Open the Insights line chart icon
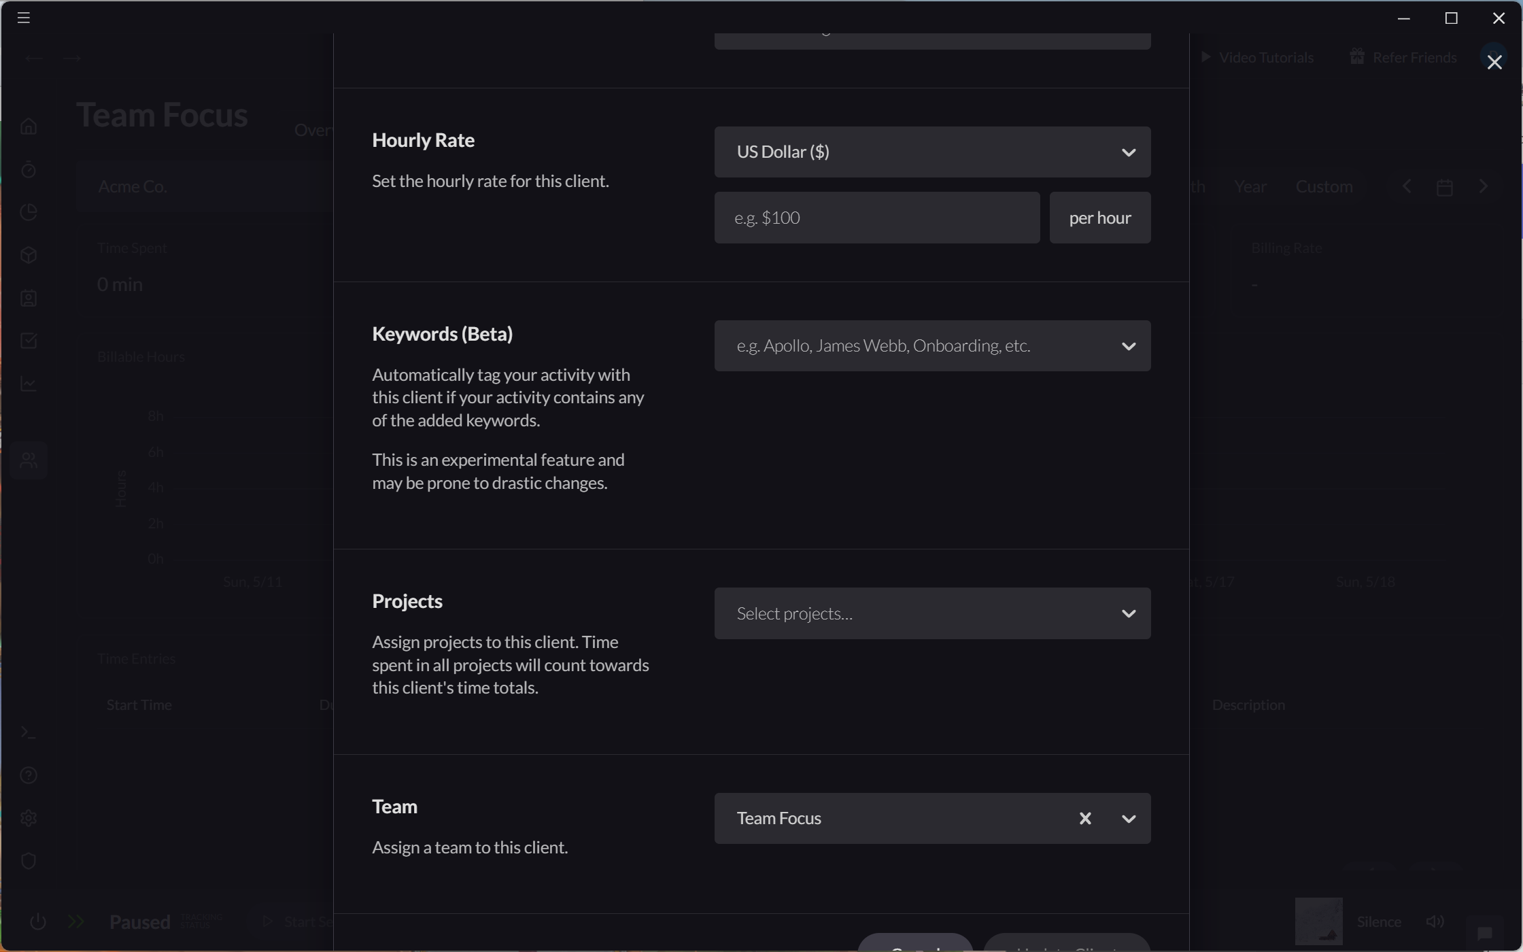Screen dimensions: 1523x952 click(29, 384)
